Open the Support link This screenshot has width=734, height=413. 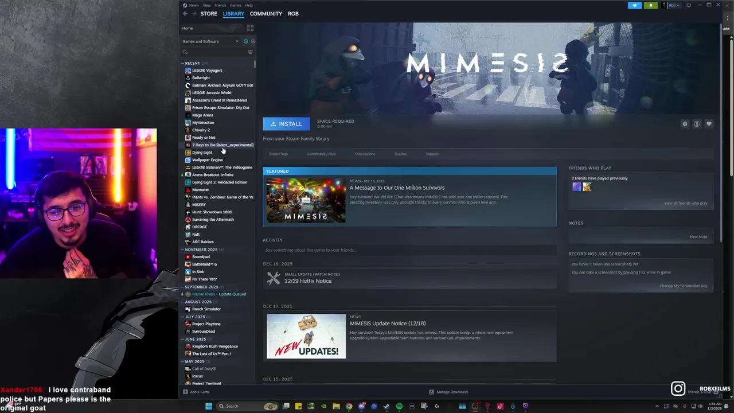click(x=433, y=154)
